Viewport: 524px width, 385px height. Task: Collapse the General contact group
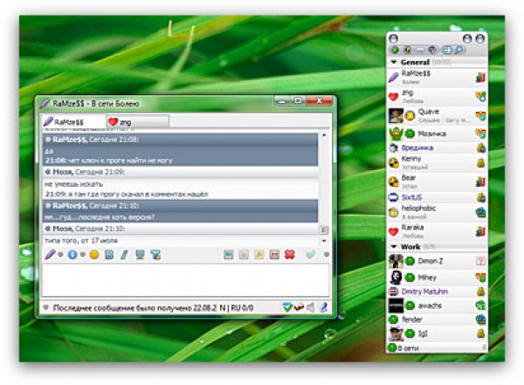click(394, 62)
